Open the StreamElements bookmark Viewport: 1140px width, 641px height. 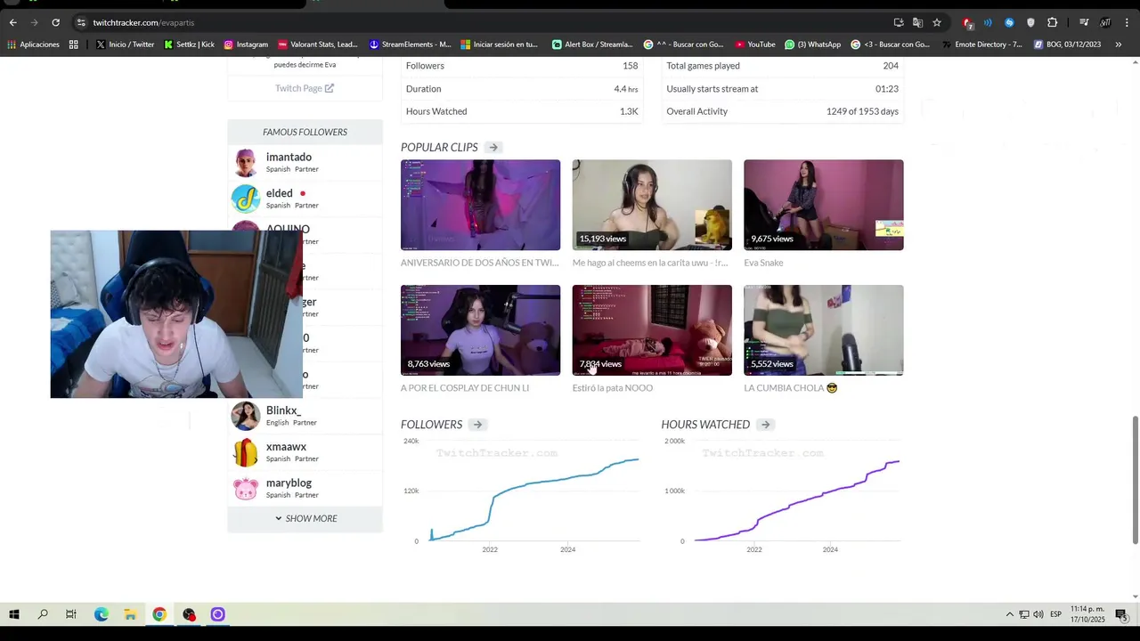[x=410, y=45]
